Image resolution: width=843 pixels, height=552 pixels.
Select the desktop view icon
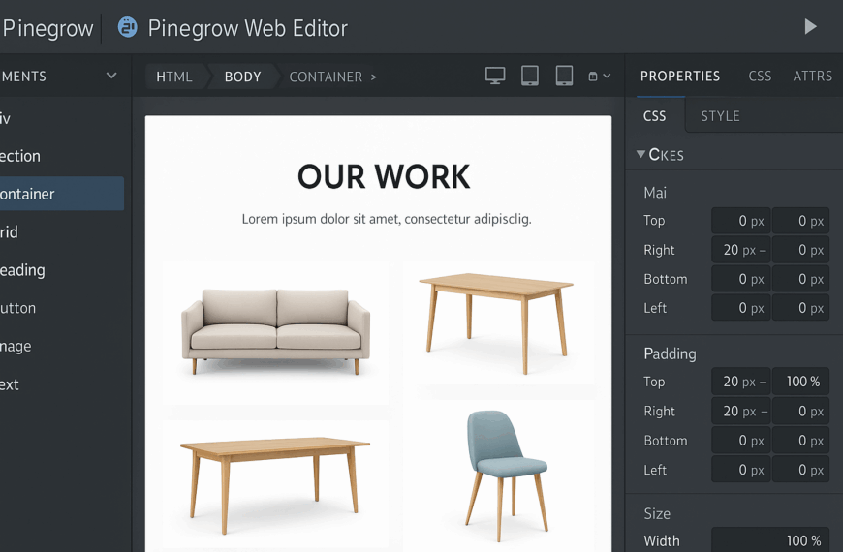[495, 76]
